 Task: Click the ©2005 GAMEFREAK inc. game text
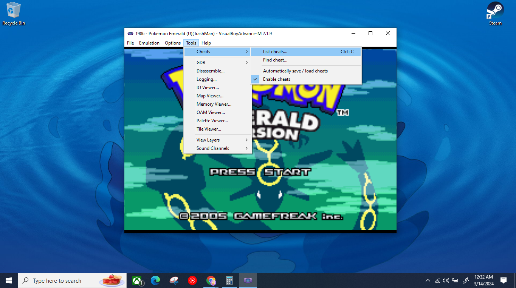261,217
